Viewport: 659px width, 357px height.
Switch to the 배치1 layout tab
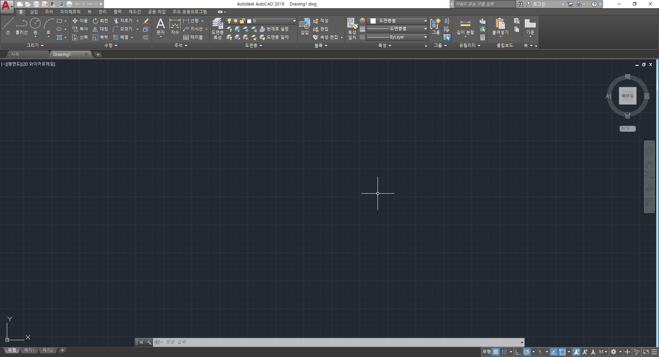[x=29, y=350]
